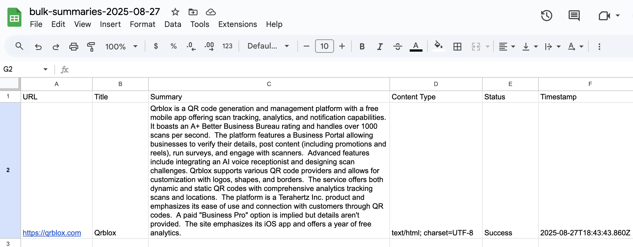Expand the Default font dropdown
This screenshot has height=247, width=633.
point(268,46)
